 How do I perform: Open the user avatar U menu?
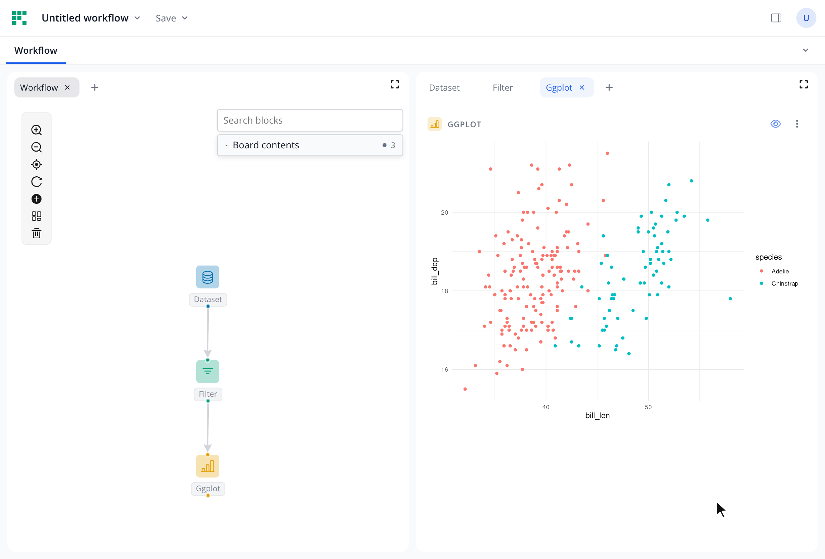tap(806, 18)
